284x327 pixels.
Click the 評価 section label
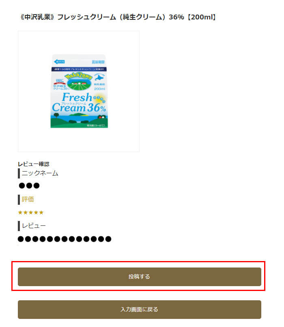[x=28, y=200]
